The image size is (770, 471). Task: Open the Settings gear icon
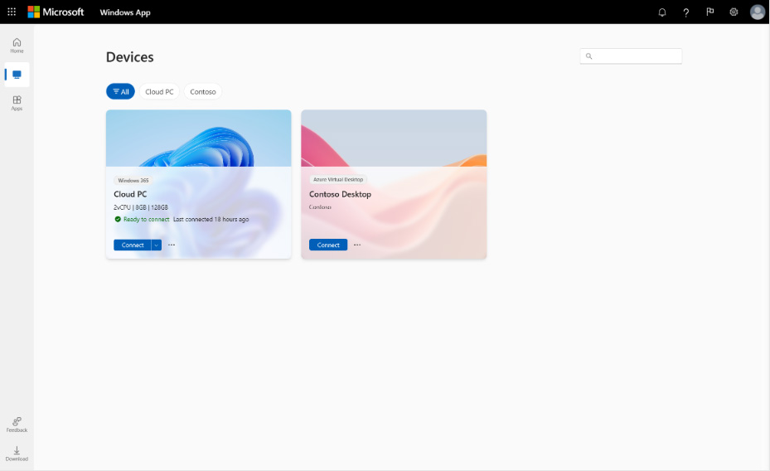tap(734, 12)
